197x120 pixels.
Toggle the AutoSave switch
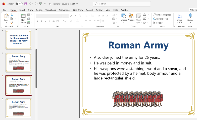19,4
